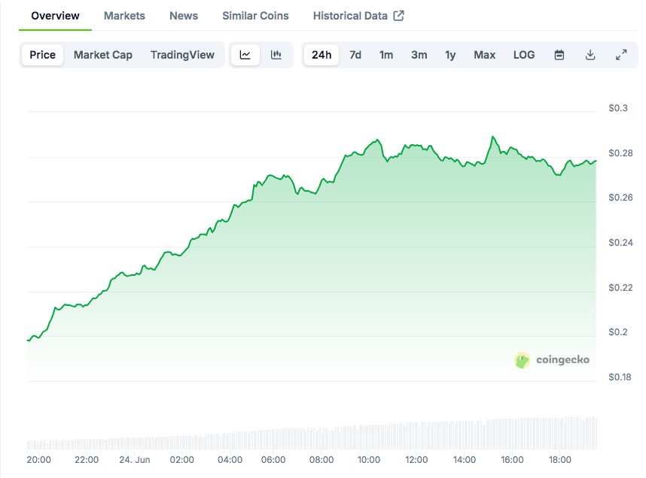The width and height of the screenshot is (646, 478).
Task: Show the Max time range
Action: coord(484,55)
